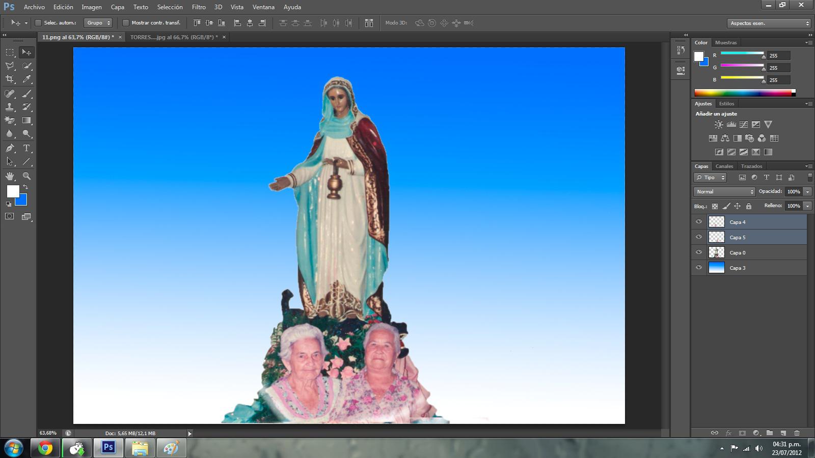Enable Mostrar contr. transf. checkbox

click(x=126, y=23)
